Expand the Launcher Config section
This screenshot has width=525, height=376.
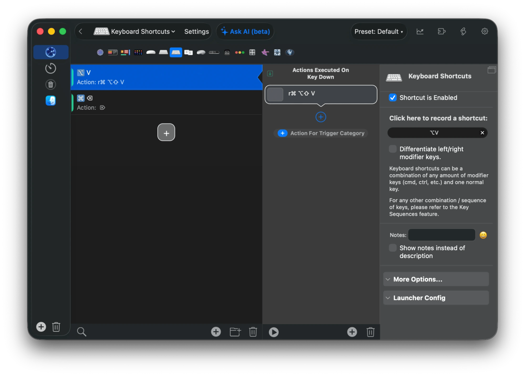pos(436,298)
